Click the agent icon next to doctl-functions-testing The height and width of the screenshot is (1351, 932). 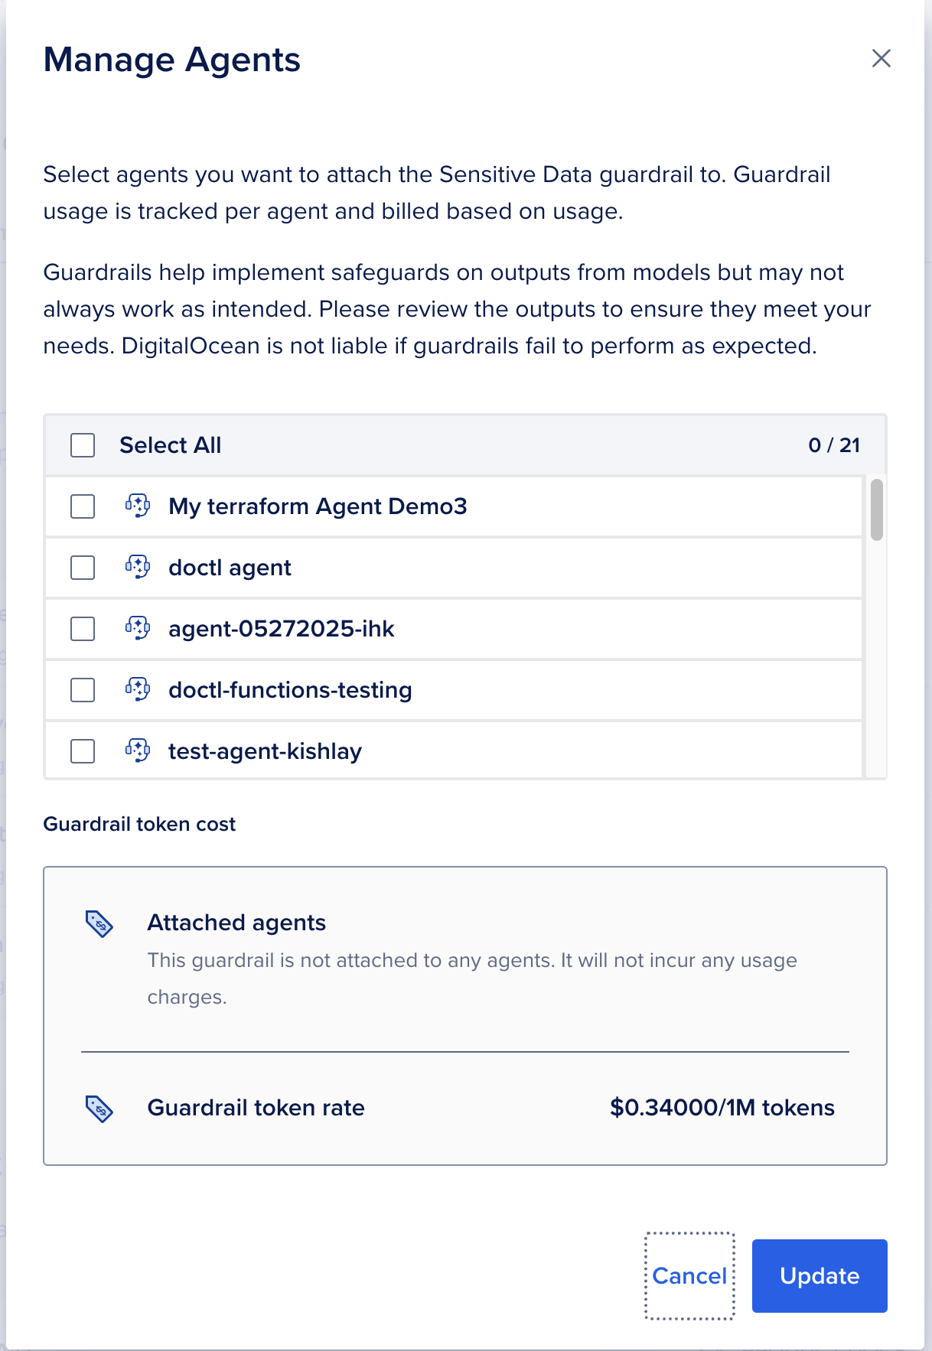138,689
